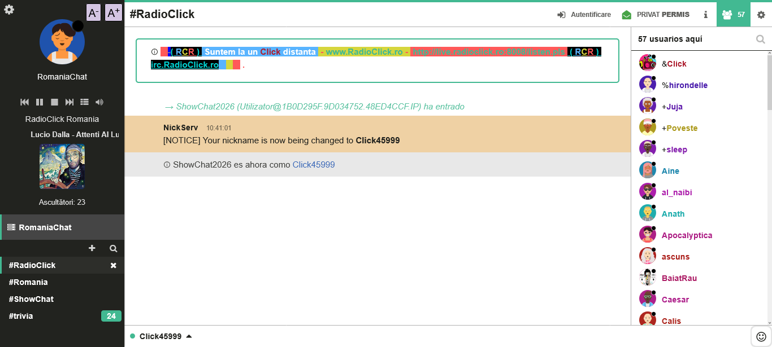The height and width of the screenshot is (347, 772).
Task: Close the #RadioClick channel
Action: [113, 265]
